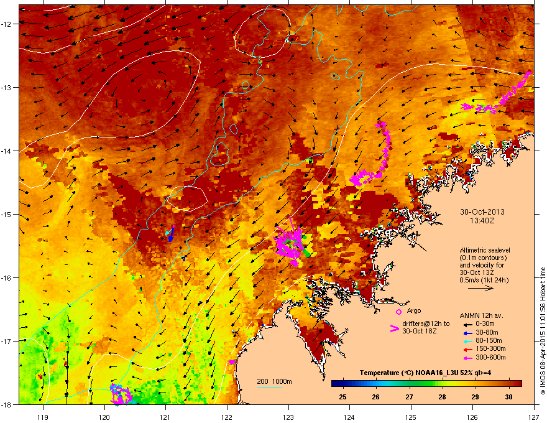The image size is (547, 423).
Task: Select the blue 30-80m arrow in legend
Action: 467,333
